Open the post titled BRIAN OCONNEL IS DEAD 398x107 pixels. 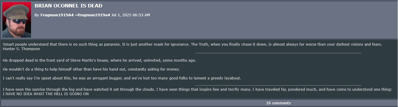pos(69,6)
